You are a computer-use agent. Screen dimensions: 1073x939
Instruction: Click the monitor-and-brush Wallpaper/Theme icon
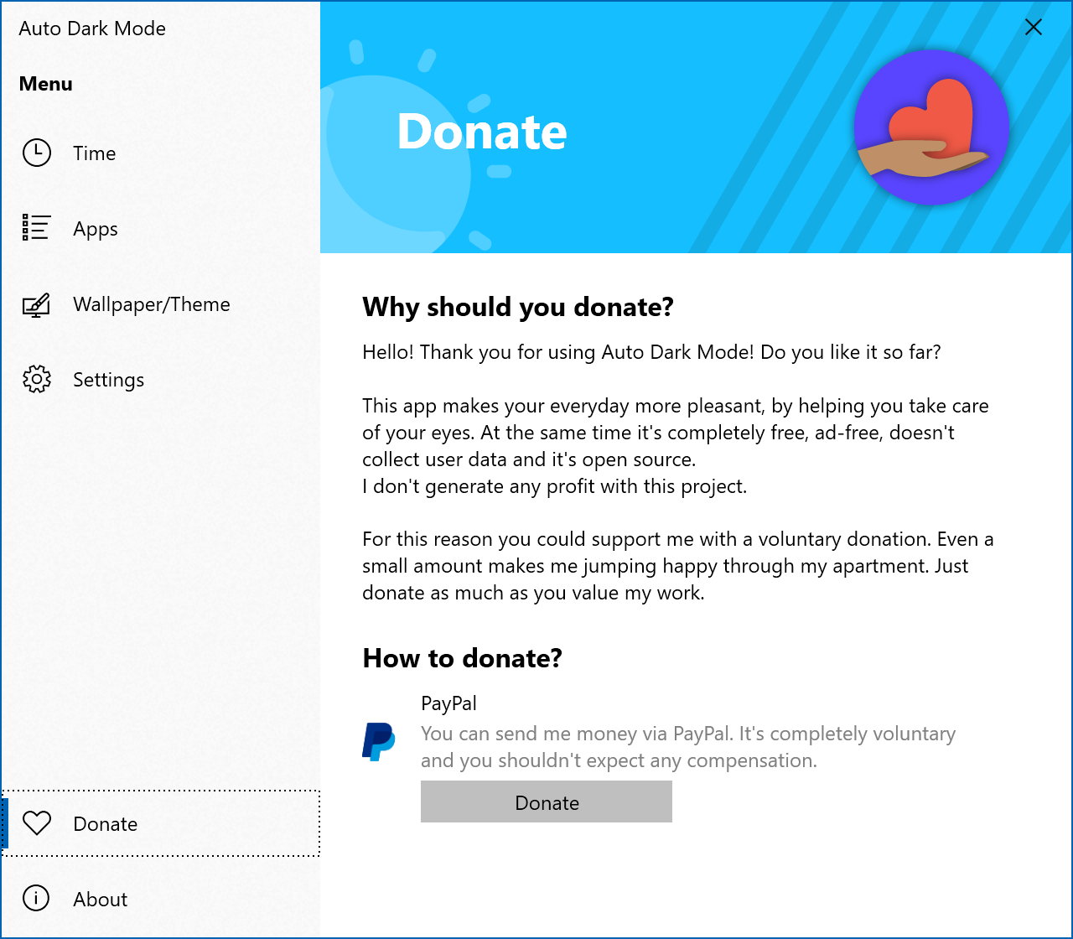point(37,304)
